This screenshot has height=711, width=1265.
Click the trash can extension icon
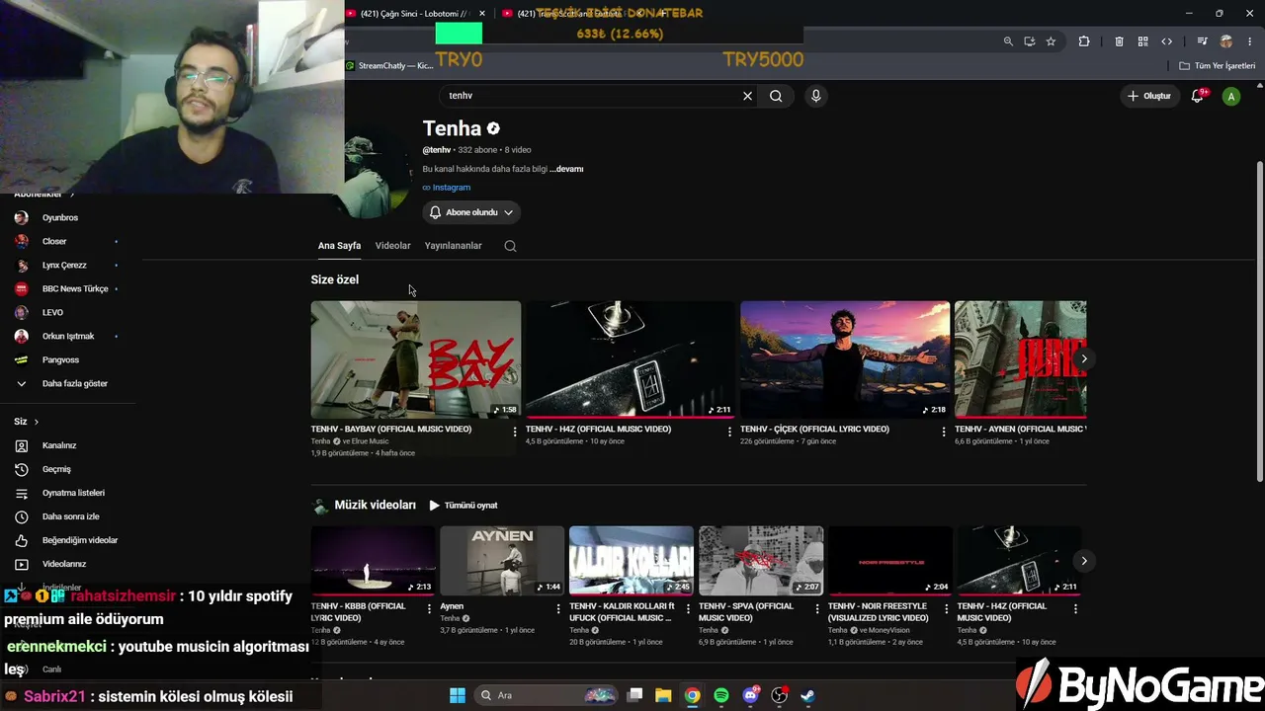[1119, 41]
